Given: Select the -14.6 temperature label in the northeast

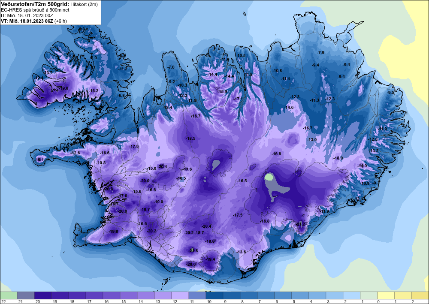Looking at the screenshot, I should coord(289,108).
